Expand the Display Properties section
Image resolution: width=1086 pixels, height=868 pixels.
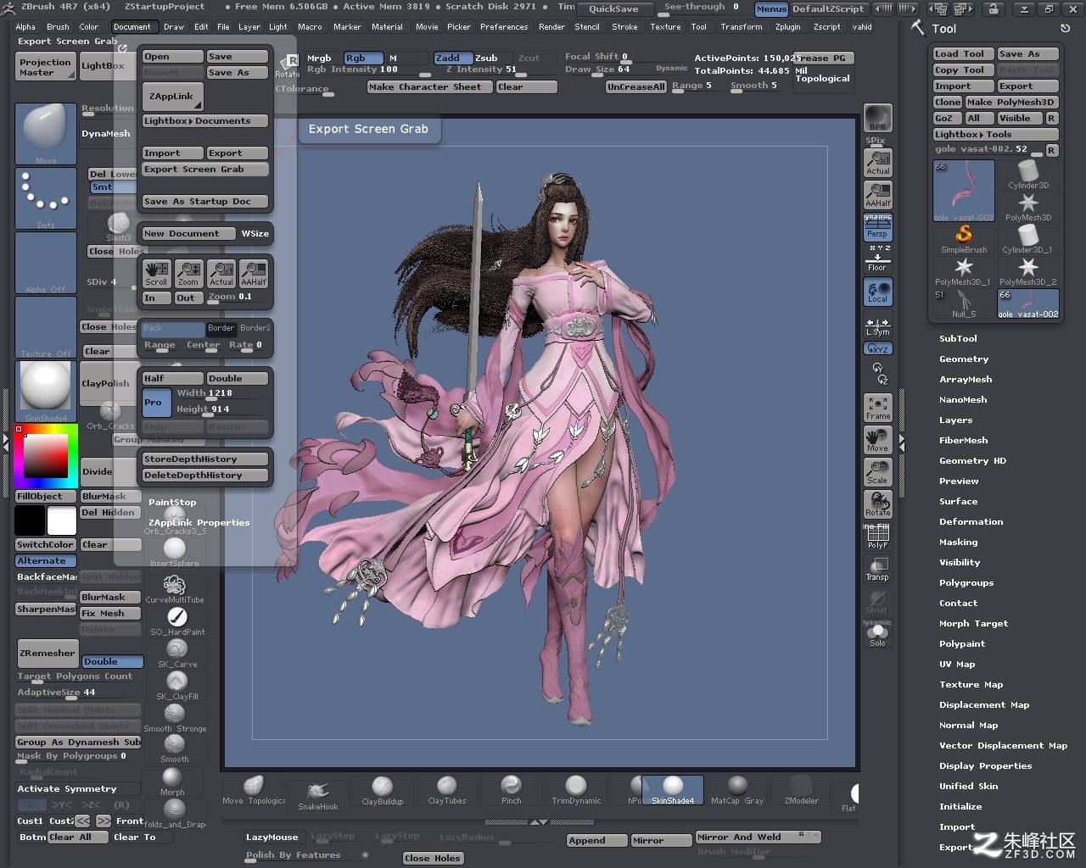point(985,765)
